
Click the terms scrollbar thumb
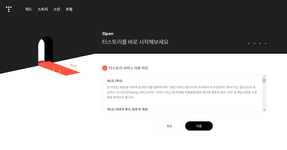pyautogui.click(x=264, y=80)
